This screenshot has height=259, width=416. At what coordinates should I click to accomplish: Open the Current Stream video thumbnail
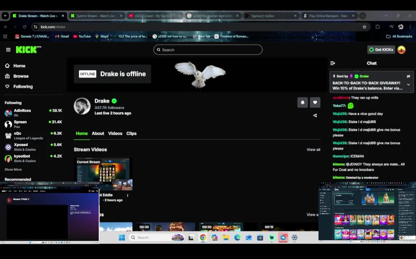[x=103, y=174]
